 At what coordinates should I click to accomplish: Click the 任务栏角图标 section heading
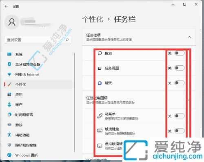[97, 98]
